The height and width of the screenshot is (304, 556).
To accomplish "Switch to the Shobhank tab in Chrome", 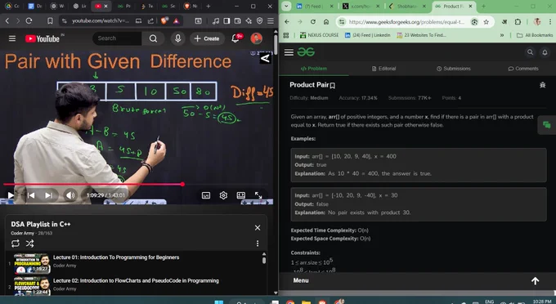I will pyautogui.click(x=407, y=6).
